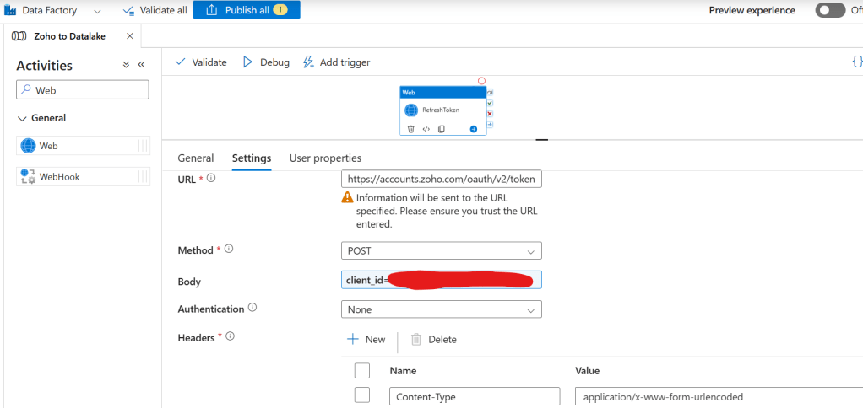Close the Zoho to Datalake tab

(129, 36)
